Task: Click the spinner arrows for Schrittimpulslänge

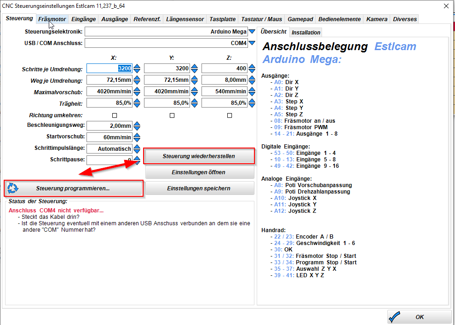Action: pyautogui.click(x=137, y=149)
